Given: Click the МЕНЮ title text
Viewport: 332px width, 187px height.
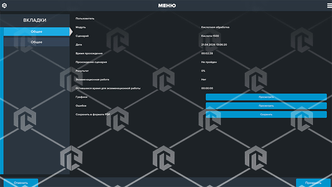Looking at the screenshot, I should pyautogui.click(x=167, y=6).
